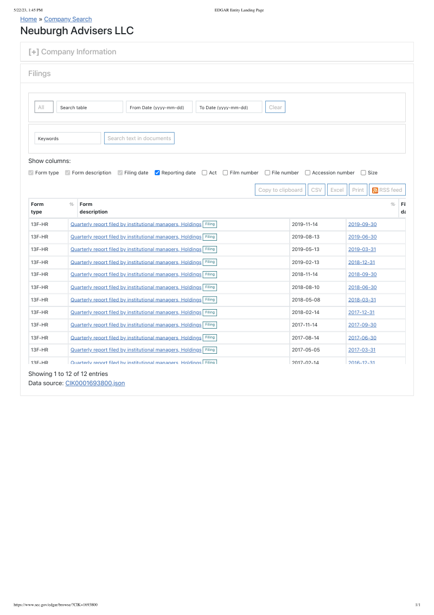Enable the Size column checkbox

[363, 173]
